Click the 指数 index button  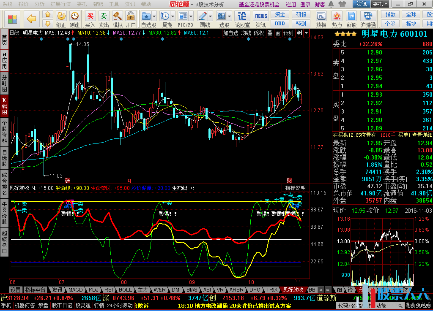pyautogui.click(x=390, y=14)
